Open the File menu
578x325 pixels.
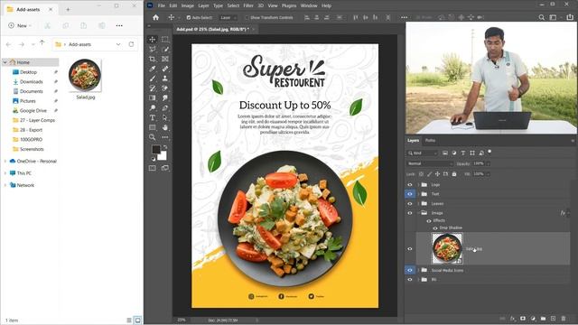point(162,5)
